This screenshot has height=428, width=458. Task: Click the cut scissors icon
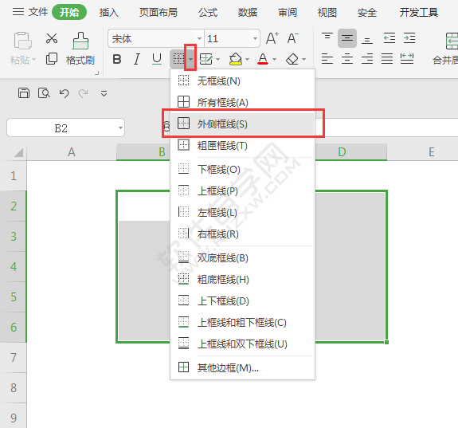pyautogui.click(x=52, y=38)
